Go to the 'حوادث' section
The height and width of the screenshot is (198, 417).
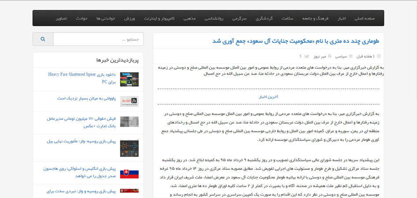pyautogui.click(x=82, y=19)
